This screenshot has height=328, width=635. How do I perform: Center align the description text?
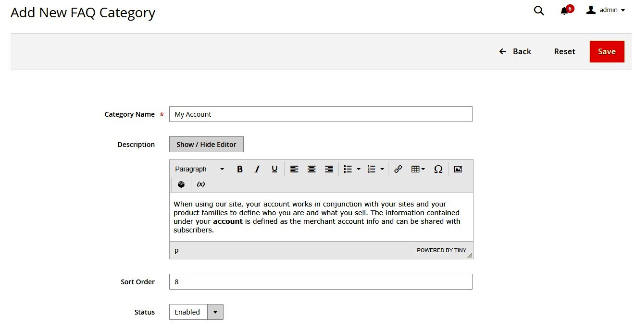[311, 169]
